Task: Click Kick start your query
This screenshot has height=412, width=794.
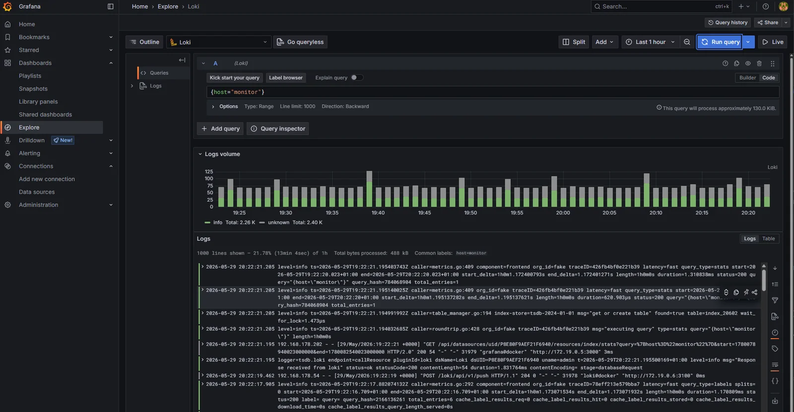Action: click(234, 78)
